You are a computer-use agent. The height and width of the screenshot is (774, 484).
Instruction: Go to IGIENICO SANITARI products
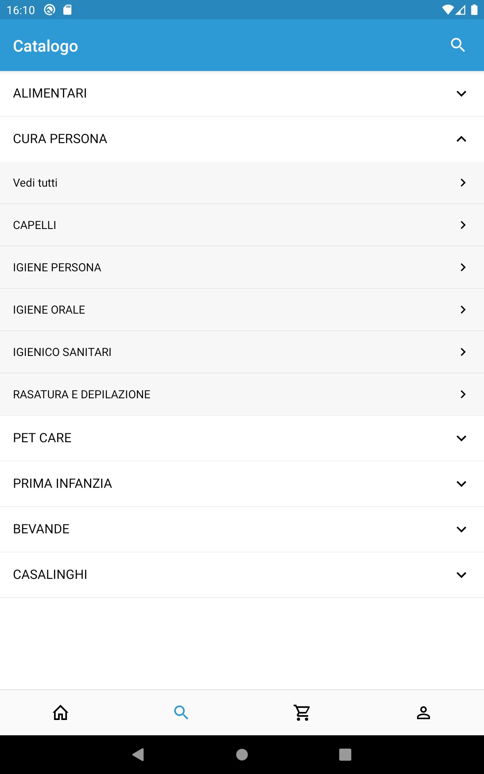pos(242,352)
